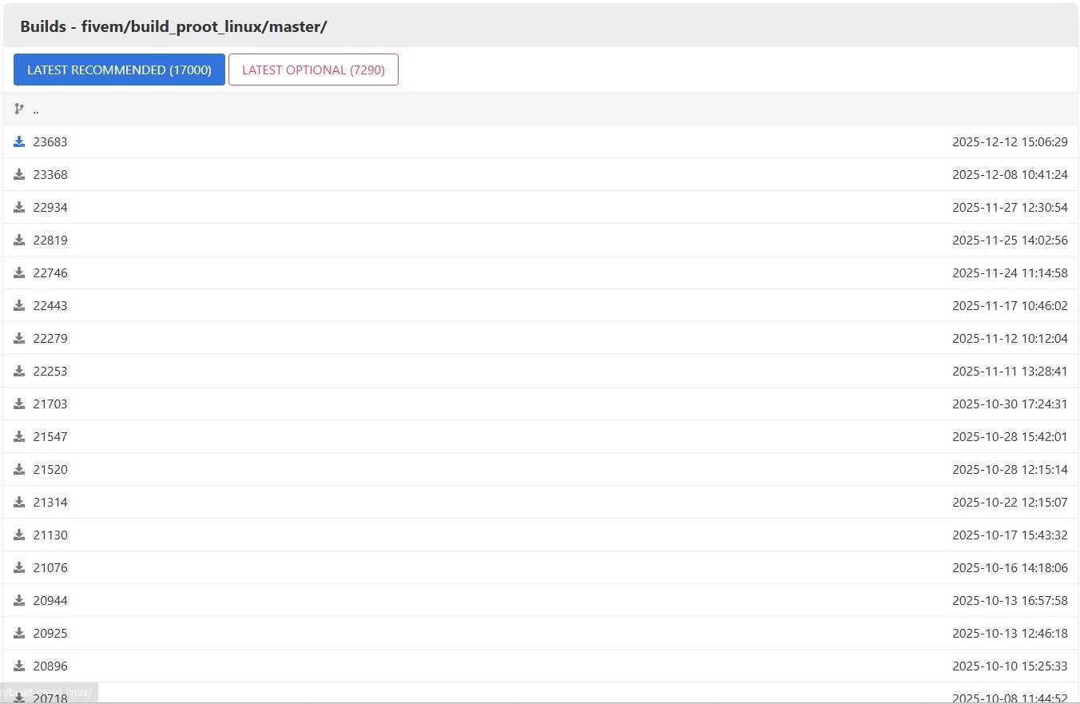This screenshot has height=704, width=1080.
Task: Click the download icon for build 22934
Action: click(19, 207)
